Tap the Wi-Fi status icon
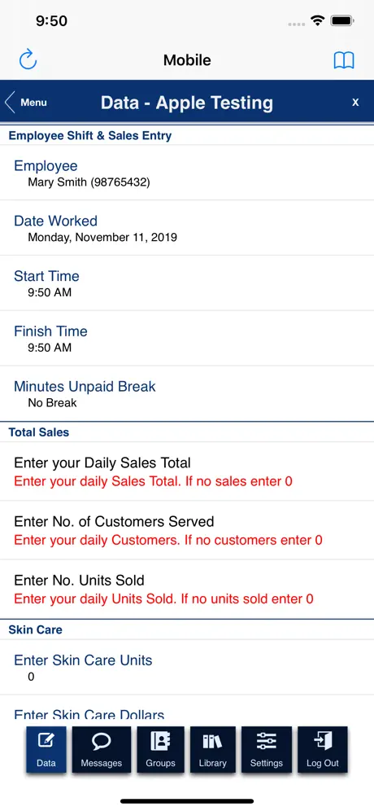This screenshot has width=374, height=811. [x=317, y=20]
